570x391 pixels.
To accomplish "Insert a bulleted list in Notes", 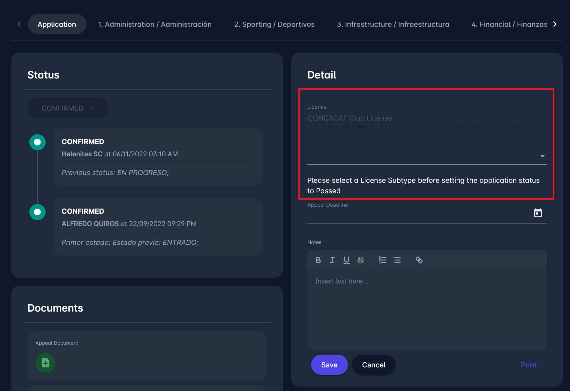I will pos(397,260).
